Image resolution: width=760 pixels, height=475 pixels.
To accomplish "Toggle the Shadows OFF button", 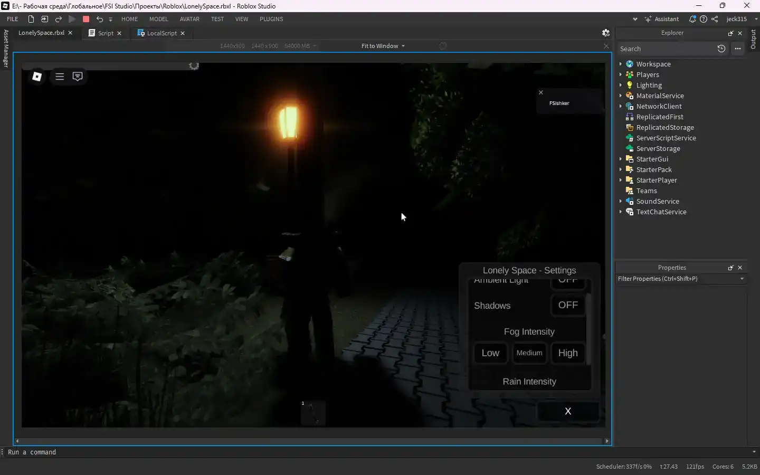I will pos(568,305).
